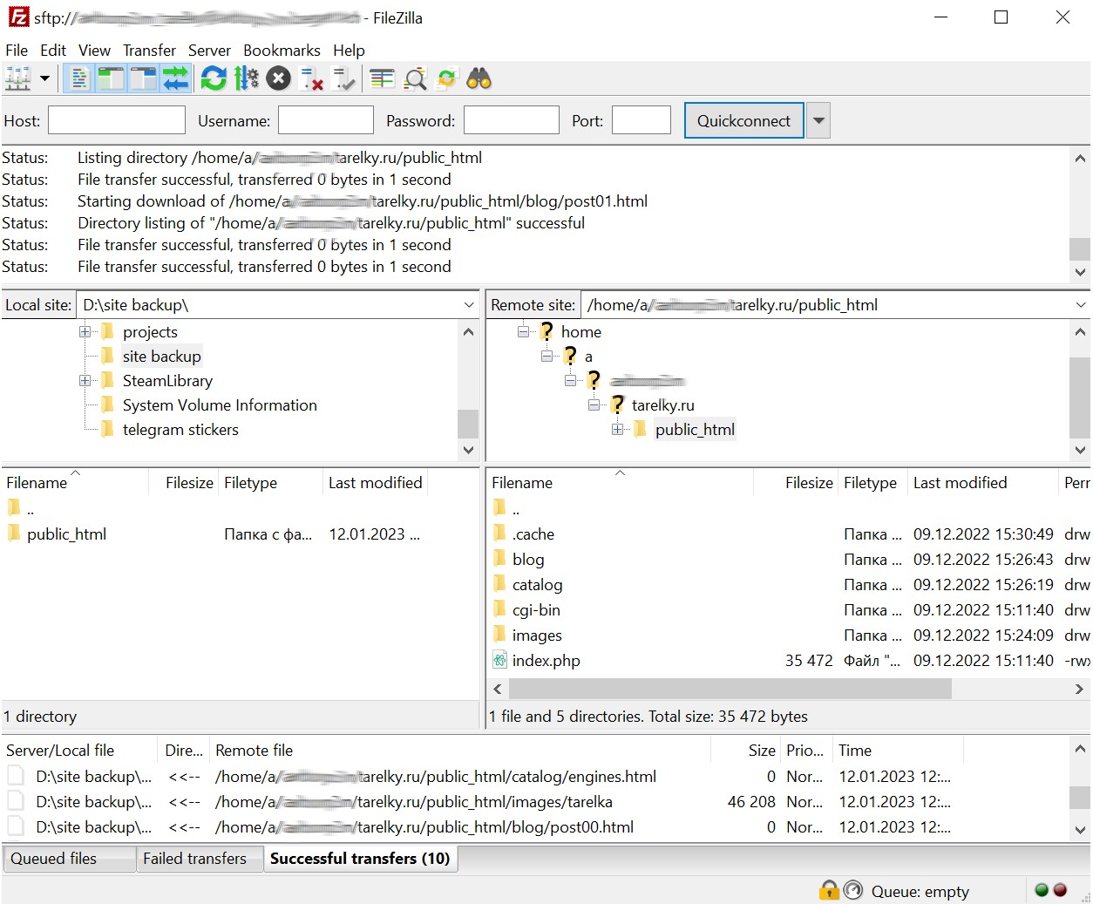Click the Host input field
Viewport: 1093px width, 904px height.
(x=117, y=121)
